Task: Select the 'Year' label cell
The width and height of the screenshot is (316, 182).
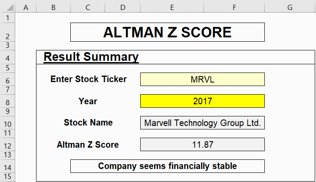Action: coord(88,101)
